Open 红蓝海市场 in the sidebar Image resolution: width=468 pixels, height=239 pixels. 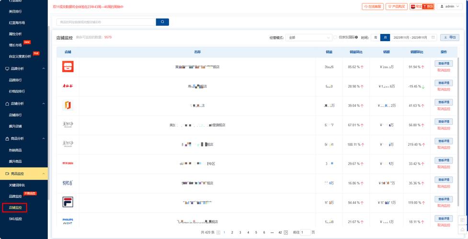click(x=17, y=22)
